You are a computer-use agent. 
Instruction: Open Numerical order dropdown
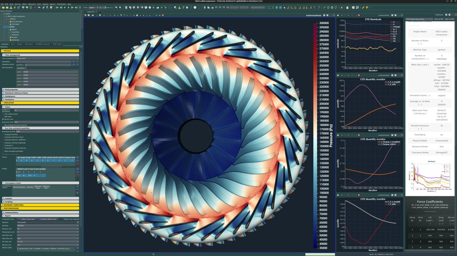pyautogui.click(x=46, y=122)
